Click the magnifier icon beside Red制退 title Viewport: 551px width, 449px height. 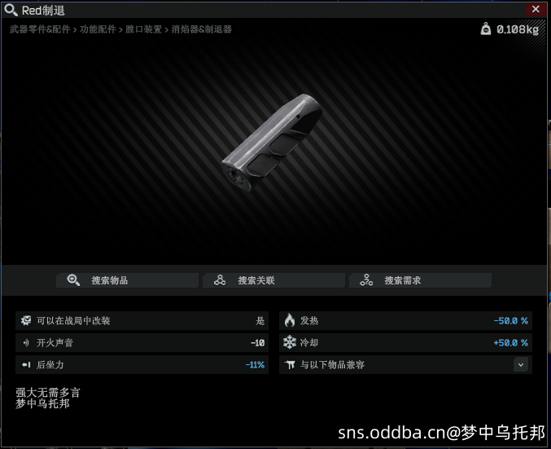point(11,10)
